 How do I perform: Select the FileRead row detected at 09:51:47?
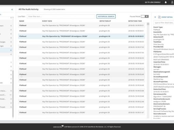82,113
